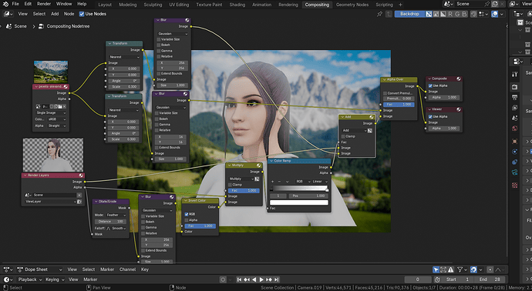Switch to the Shading workspace tab
Screen dimensions: 532x291
pyautogui.click(x=237, y=5)
